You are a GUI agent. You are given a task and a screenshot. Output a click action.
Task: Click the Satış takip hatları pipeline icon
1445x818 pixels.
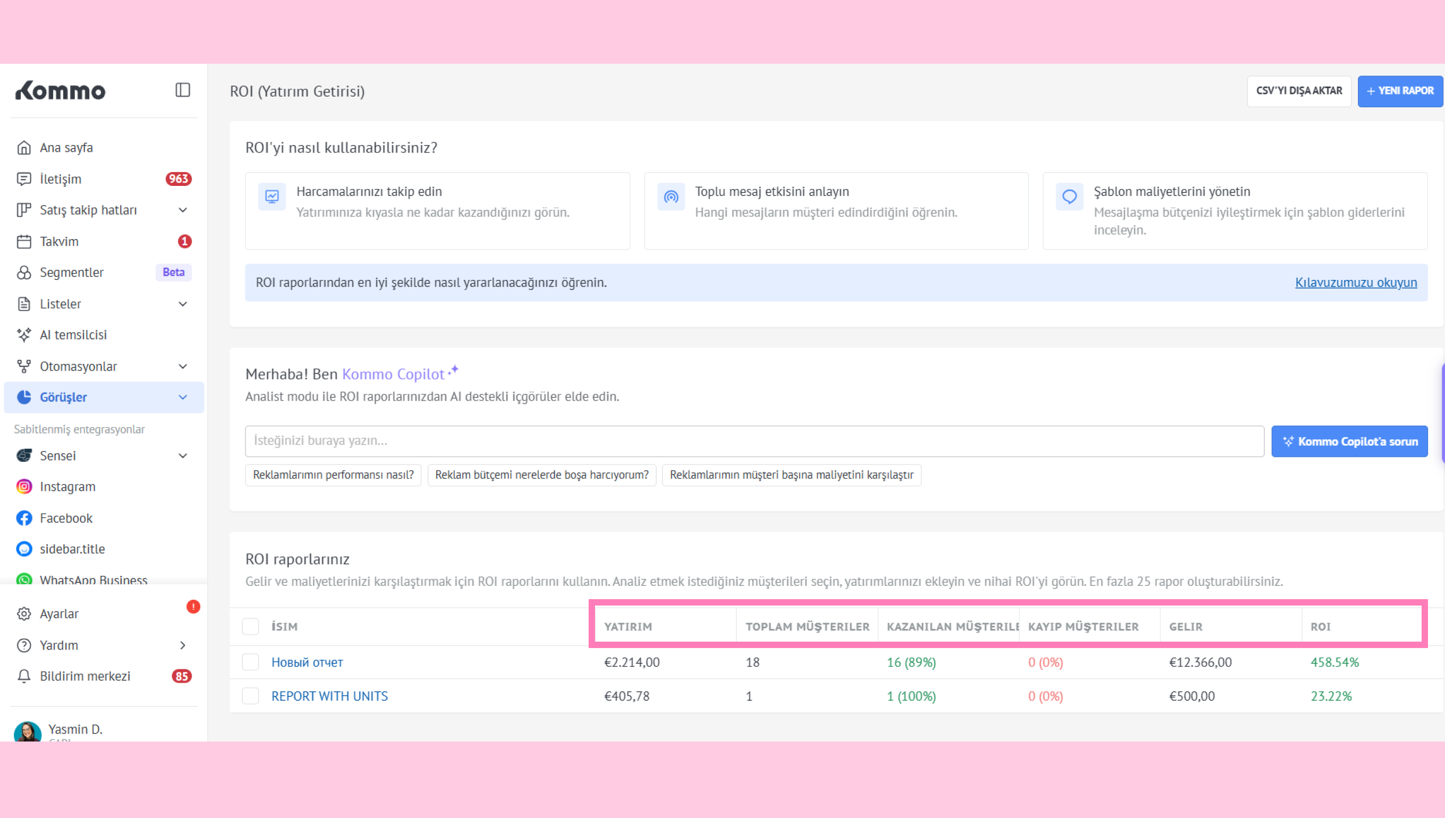coord(23,210)
